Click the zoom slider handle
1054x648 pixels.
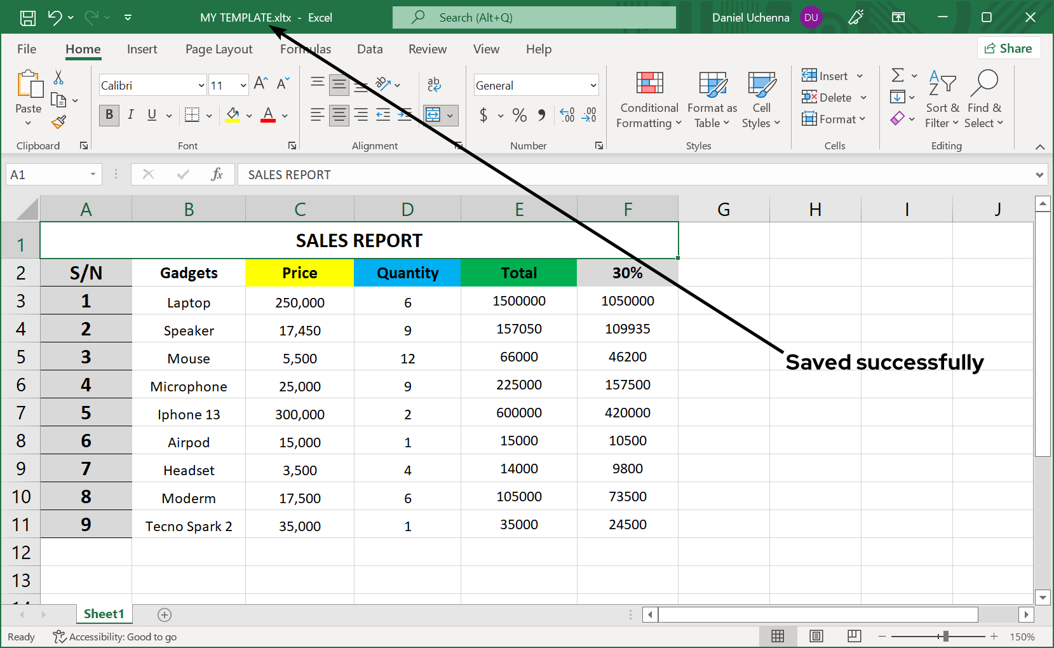945,636
